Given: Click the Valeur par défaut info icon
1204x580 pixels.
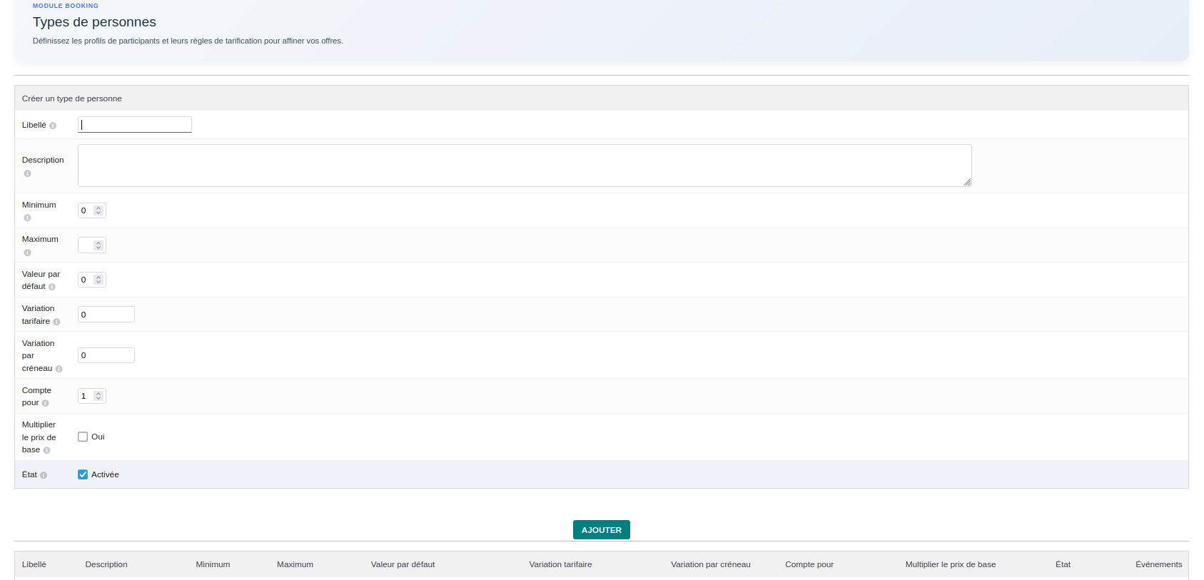Looking at the screenshot, I should coord(52,287).
